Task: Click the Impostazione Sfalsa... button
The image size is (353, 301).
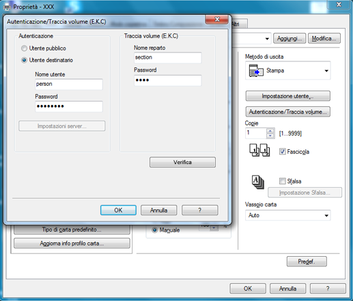Action: pyautogui.click(x=305, y=193)
